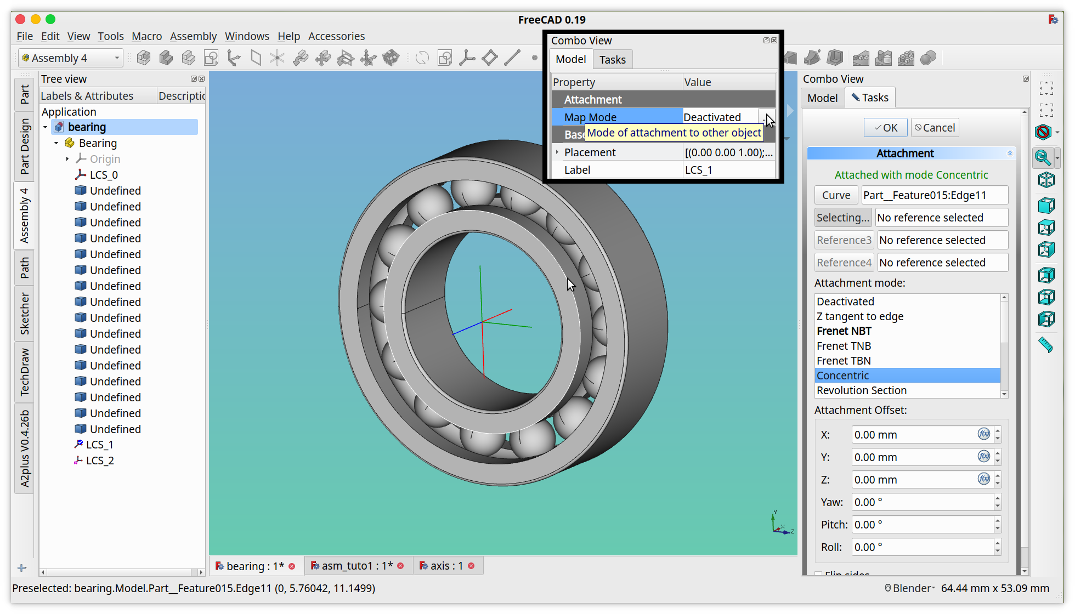Set bottom view cube icon above the leftmost view
The image size is (1075, 614).
click(x=1046, y=297)
